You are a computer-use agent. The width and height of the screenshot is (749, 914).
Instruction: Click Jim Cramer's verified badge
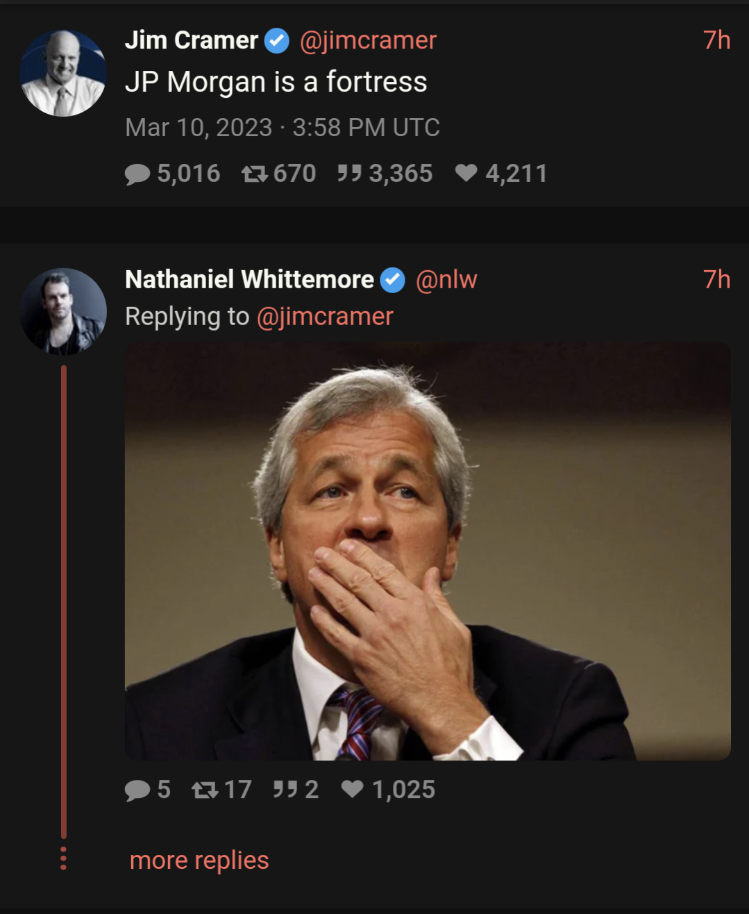(x=278, y=41)
